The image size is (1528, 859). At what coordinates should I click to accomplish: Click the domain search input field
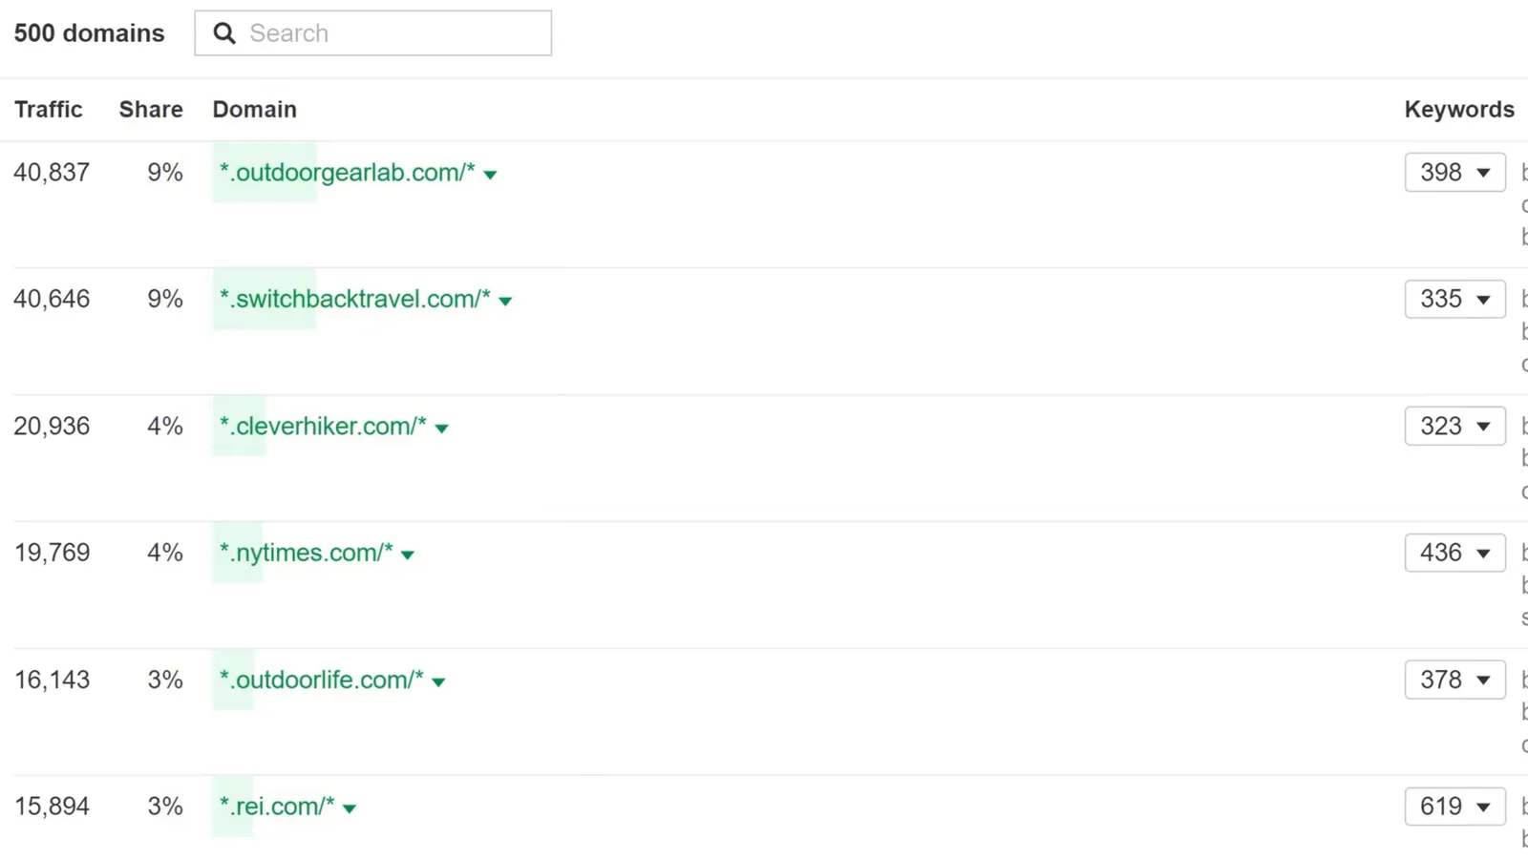[392, 33]
